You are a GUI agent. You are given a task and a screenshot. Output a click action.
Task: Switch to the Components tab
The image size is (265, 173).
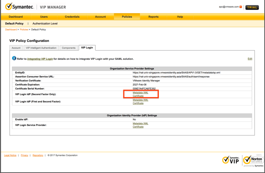[68, 48]
